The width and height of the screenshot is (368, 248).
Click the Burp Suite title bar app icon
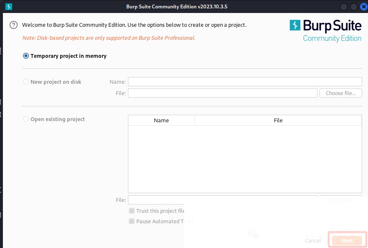point(9,7)
